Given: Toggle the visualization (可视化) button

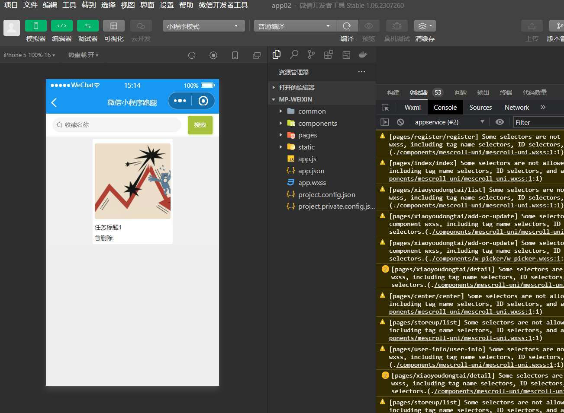Looking at the screenshot, I should click(x=114, y=26).
